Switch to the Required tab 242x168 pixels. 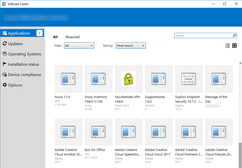(x=73, y=37)
